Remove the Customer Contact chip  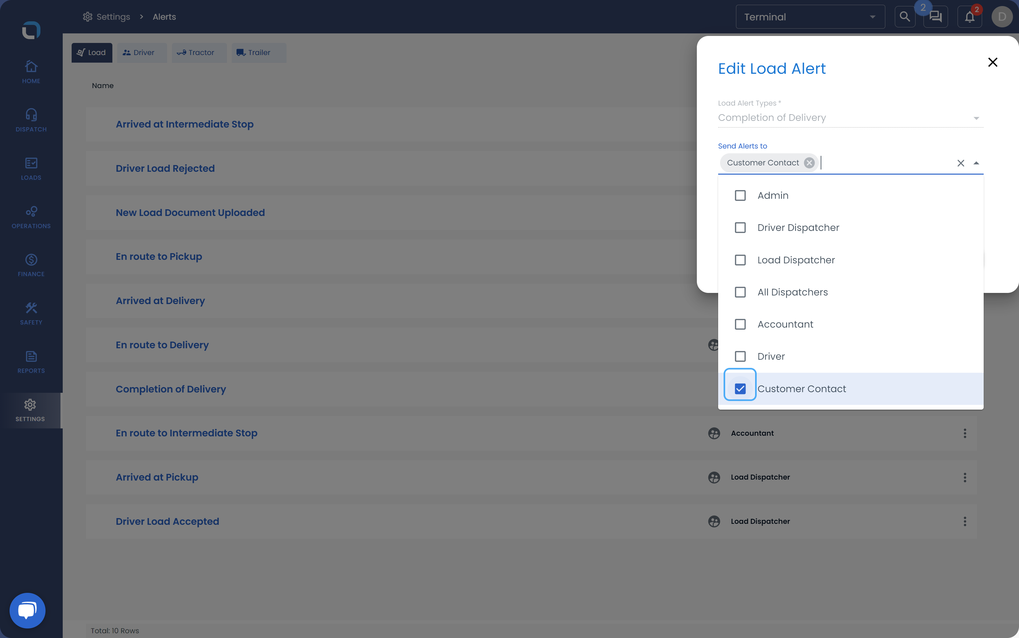[809, 163]
